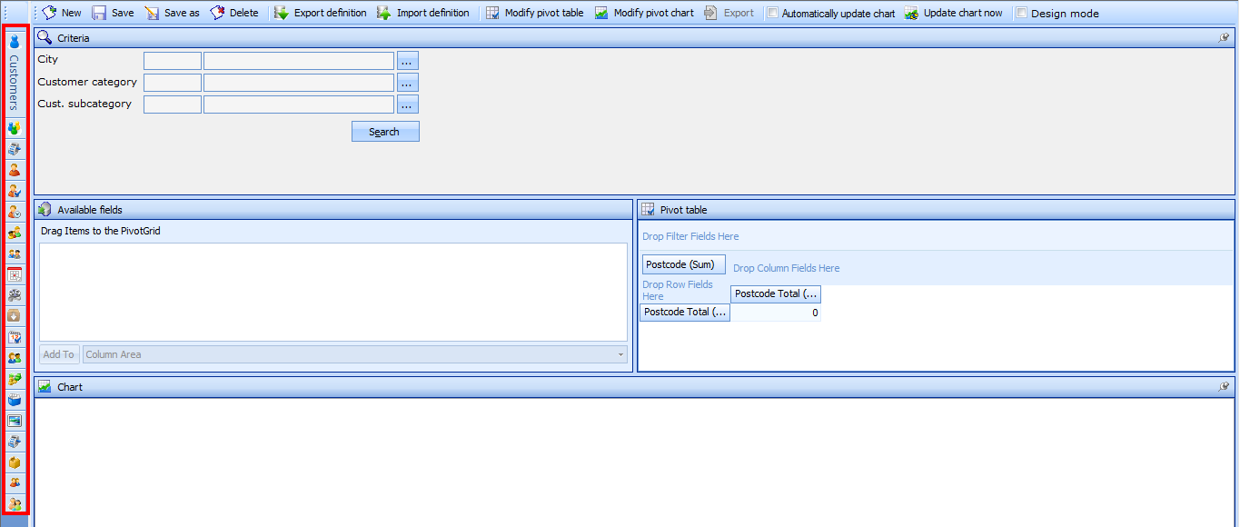Click the Search button
This screenshot has width=1240, height=527.
point(385,132)
